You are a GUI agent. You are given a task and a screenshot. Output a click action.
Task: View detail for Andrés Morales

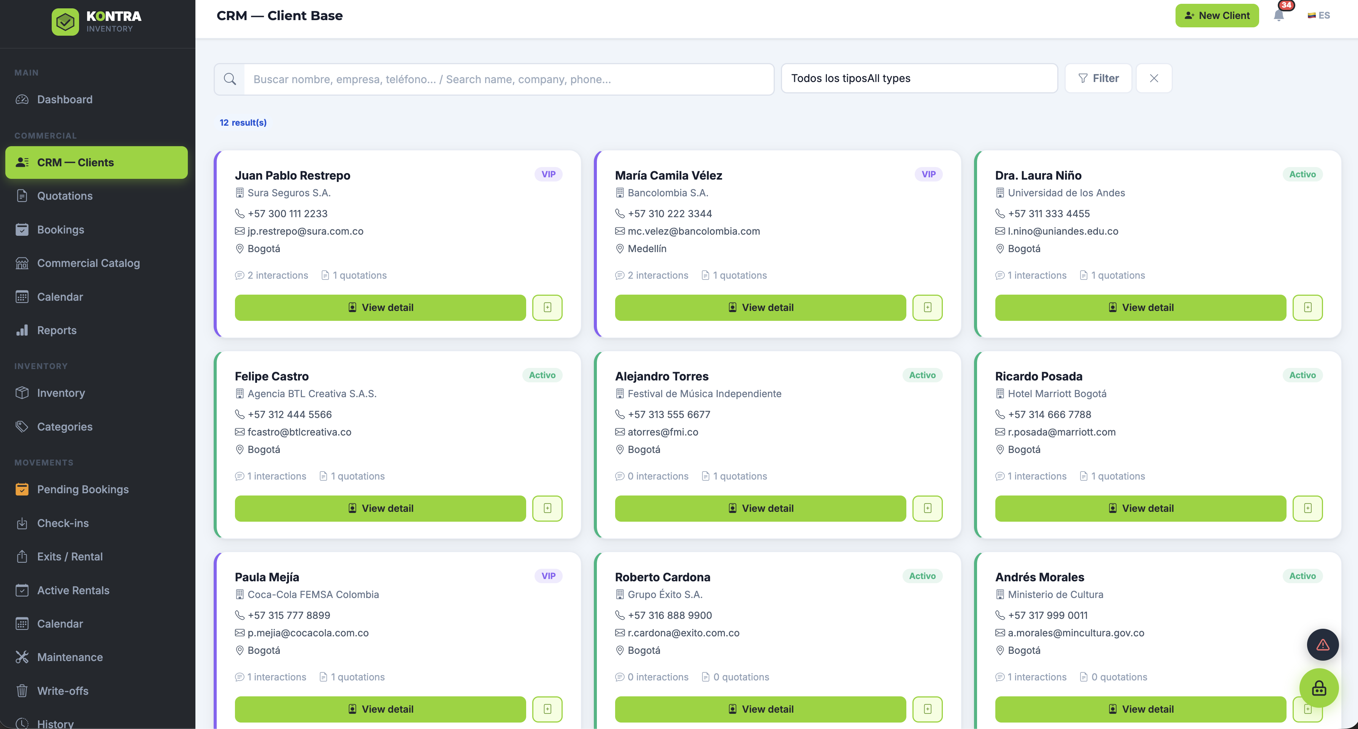pos(1140,709)
